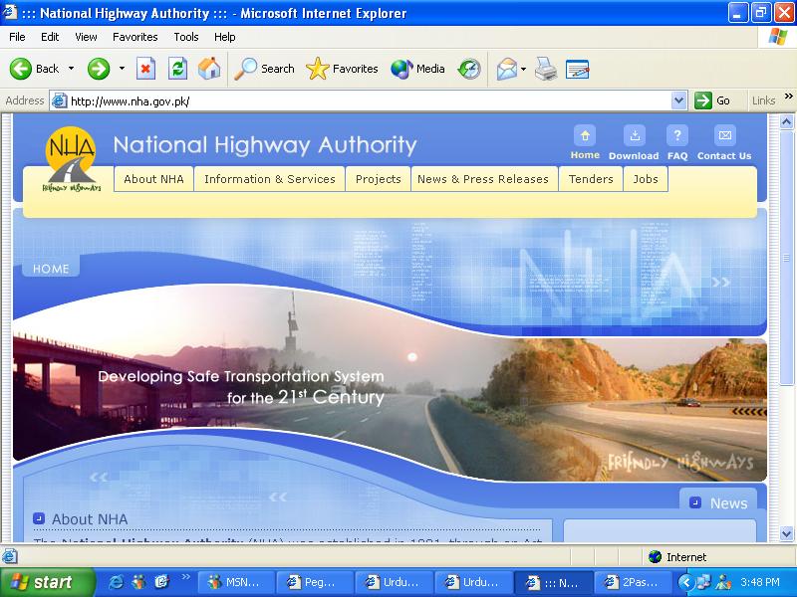Open the Favorites menu
The image size is (797, 597).
[x=135, y=37]
